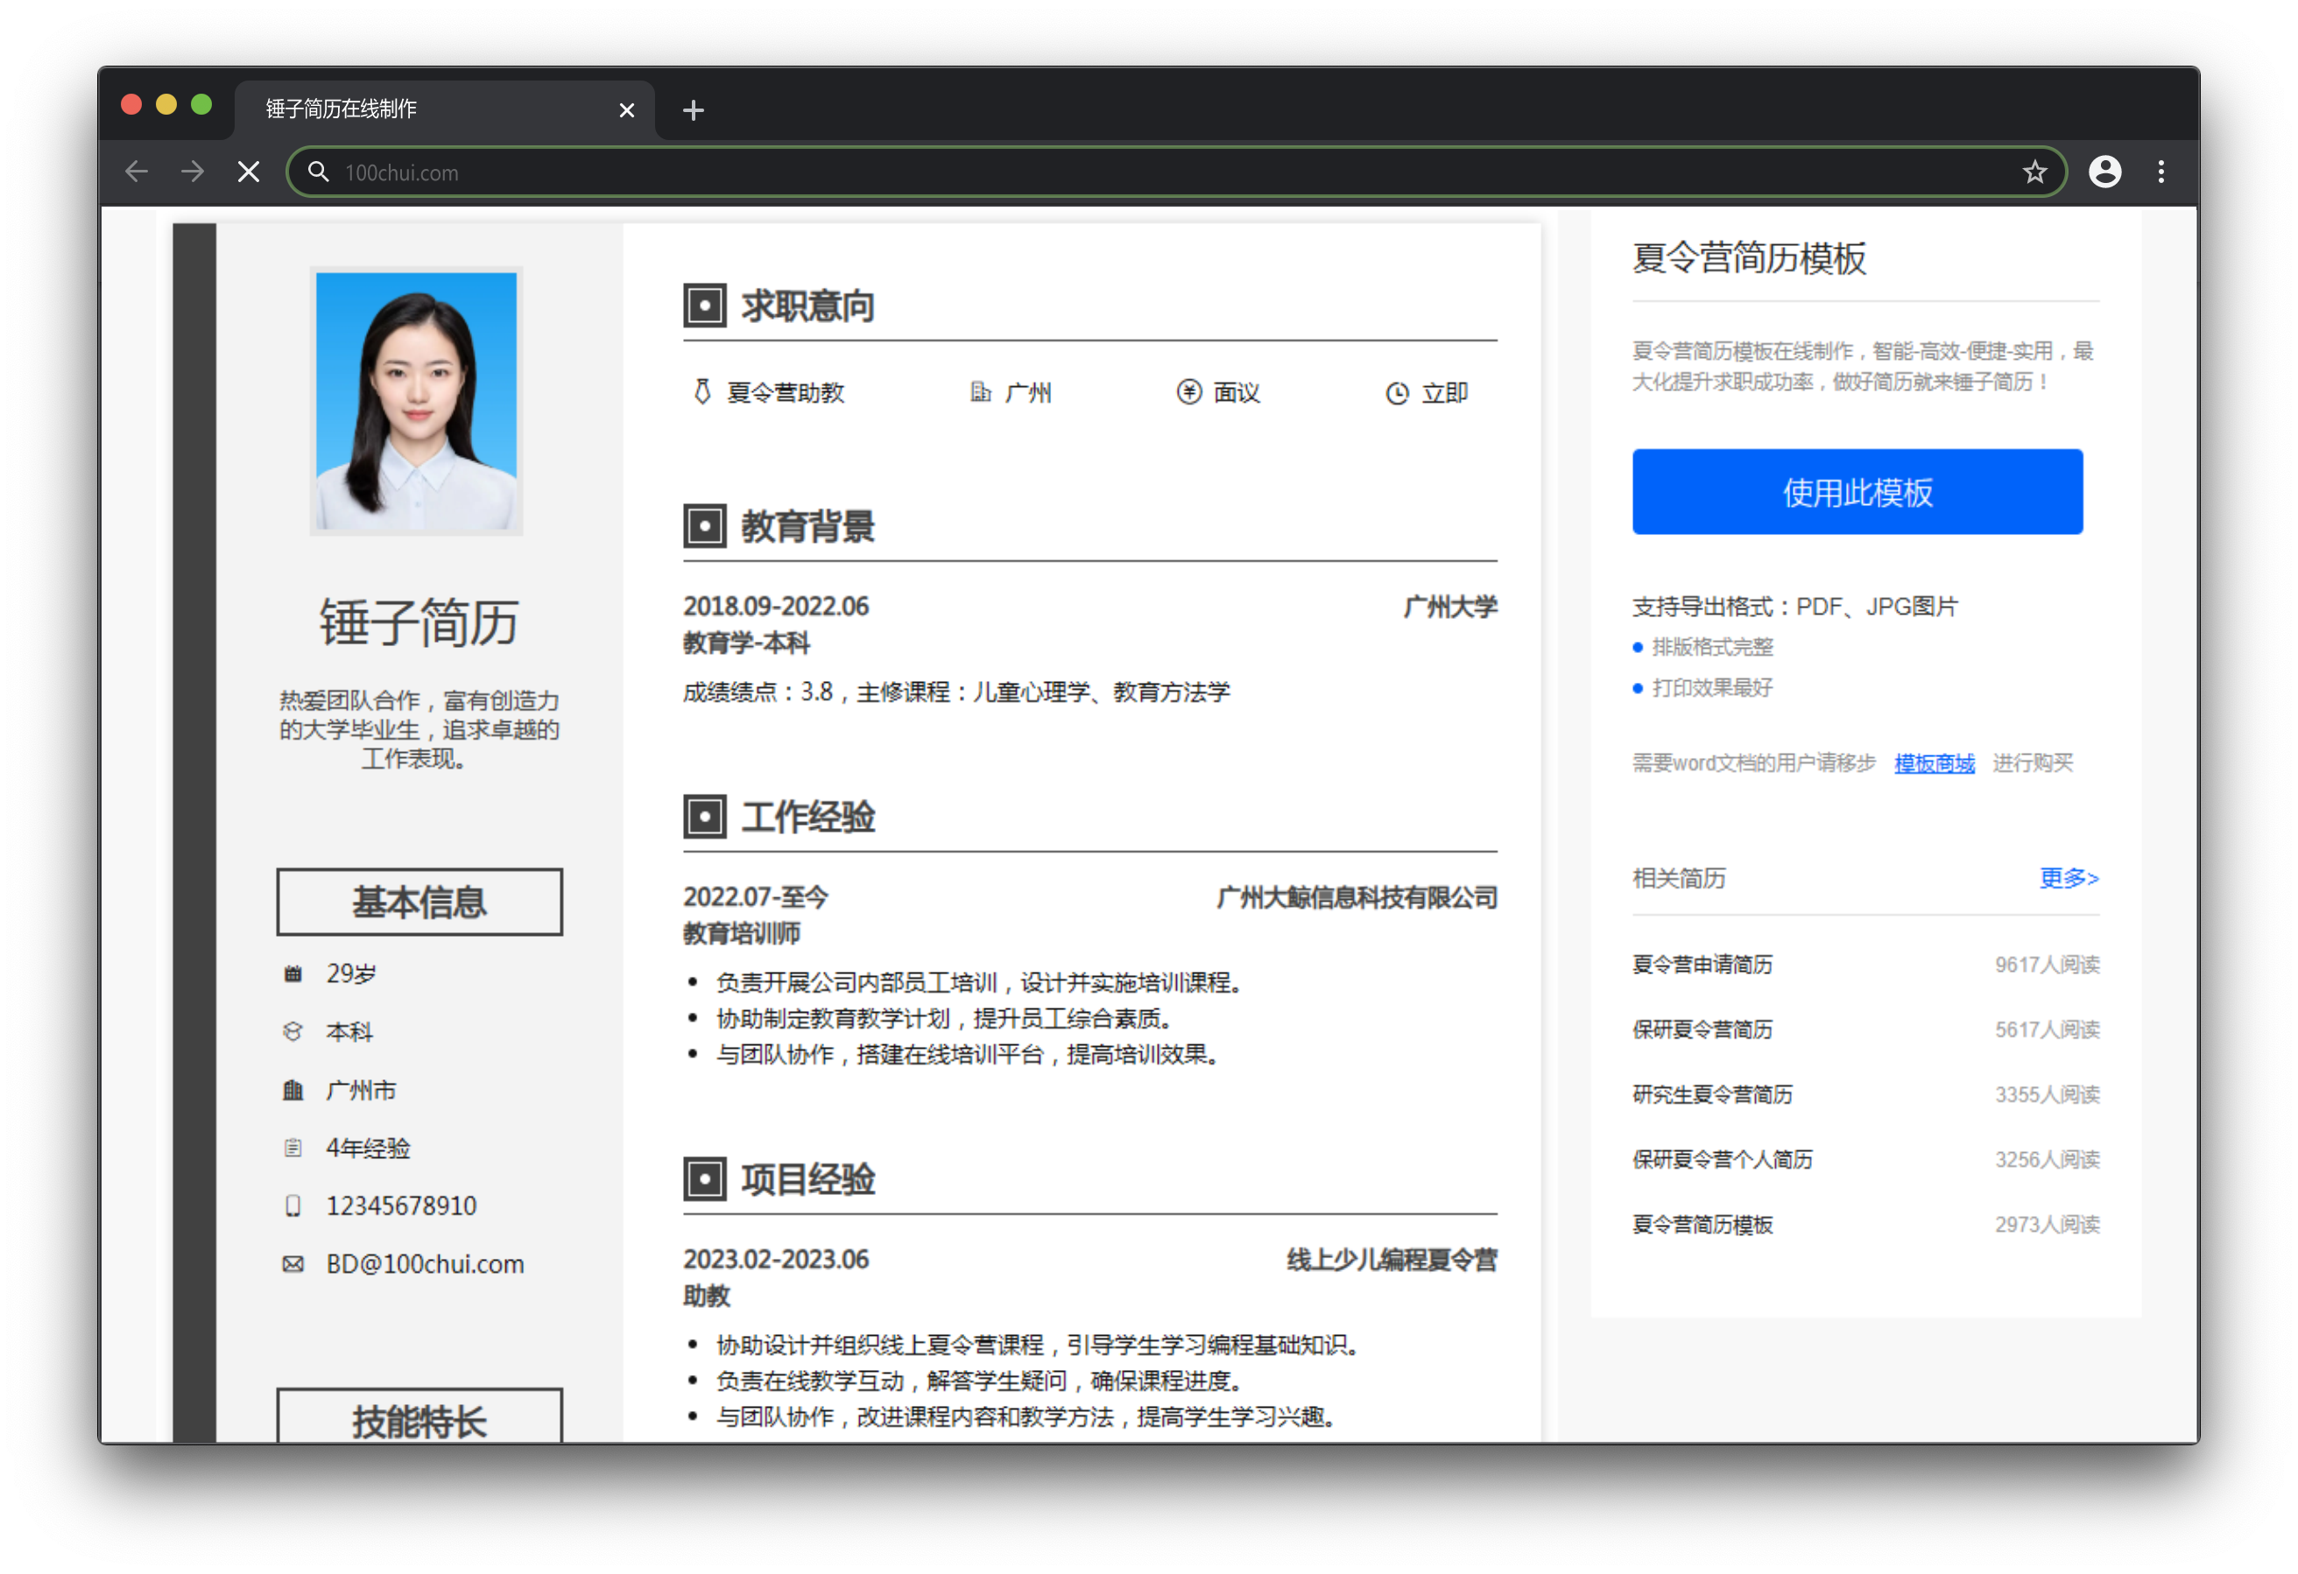The height and width of the screenshot is (1574, 2298).
Task: Click the 打印效果最好 bullet item
Action: [1711, 687]
